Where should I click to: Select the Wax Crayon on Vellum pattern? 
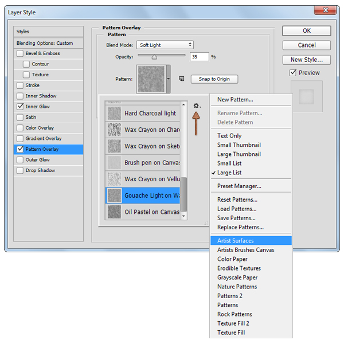click(143, 179)
